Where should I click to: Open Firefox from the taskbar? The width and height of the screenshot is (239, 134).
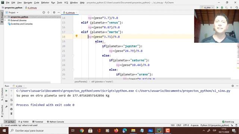coord(116,131)
